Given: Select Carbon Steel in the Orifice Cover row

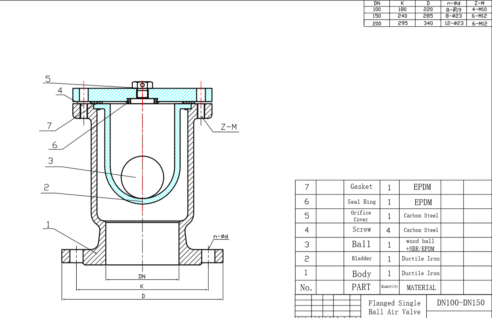Looking at the screenshot, I should 421,216.
